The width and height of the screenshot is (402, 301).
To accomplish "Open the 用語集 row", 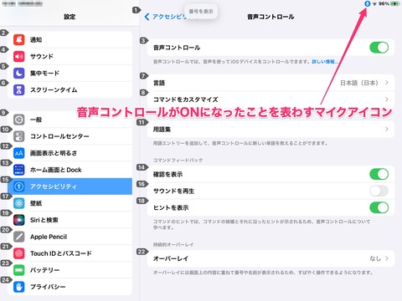I will click(x=271, y=129).
